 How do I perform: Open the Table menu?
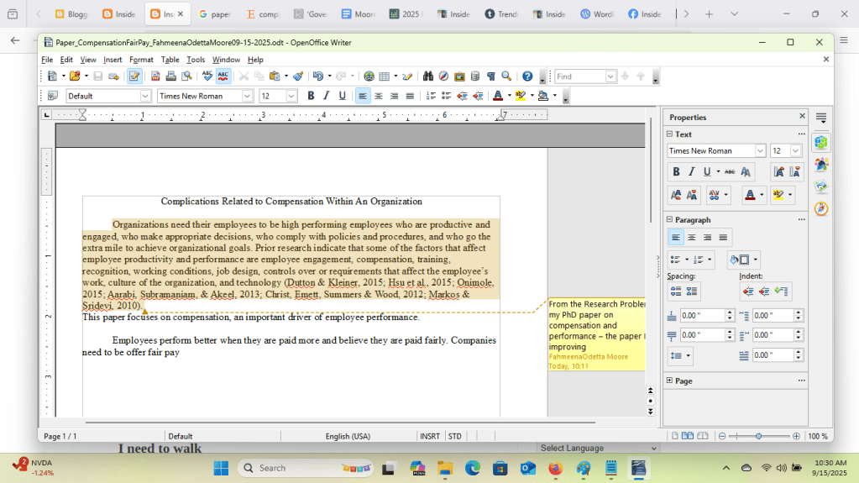point(170,60)
